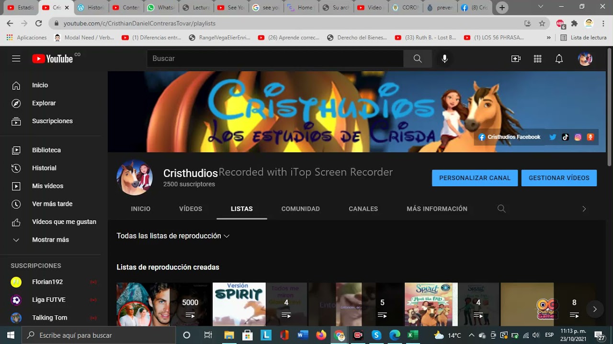The height and width of the screenshot is (344, 613).
Task: Click the Buscar search field
Action: click(x=275, y=58)
